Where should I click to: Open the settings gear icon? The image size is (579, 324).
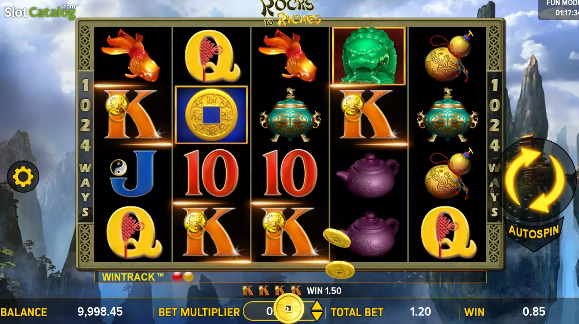tap(23, 177)
